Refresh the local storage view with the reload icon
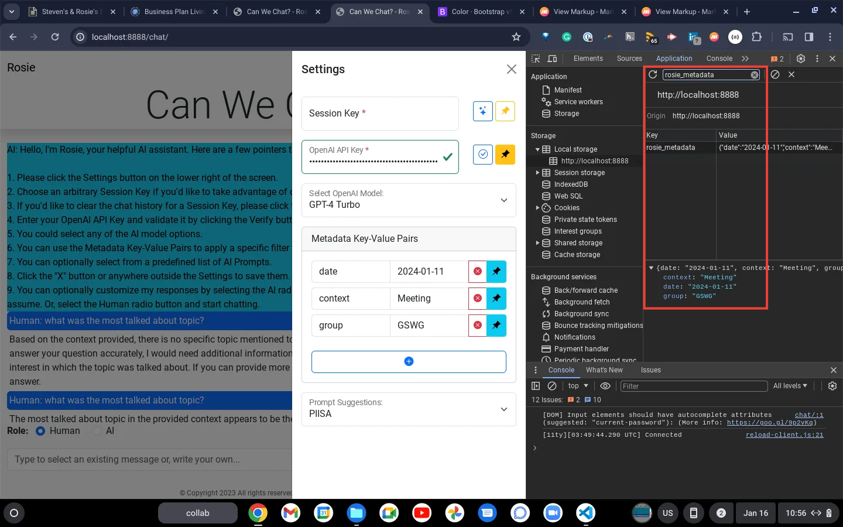The height and width of the screenshot is (527, 843). [653, 74]
